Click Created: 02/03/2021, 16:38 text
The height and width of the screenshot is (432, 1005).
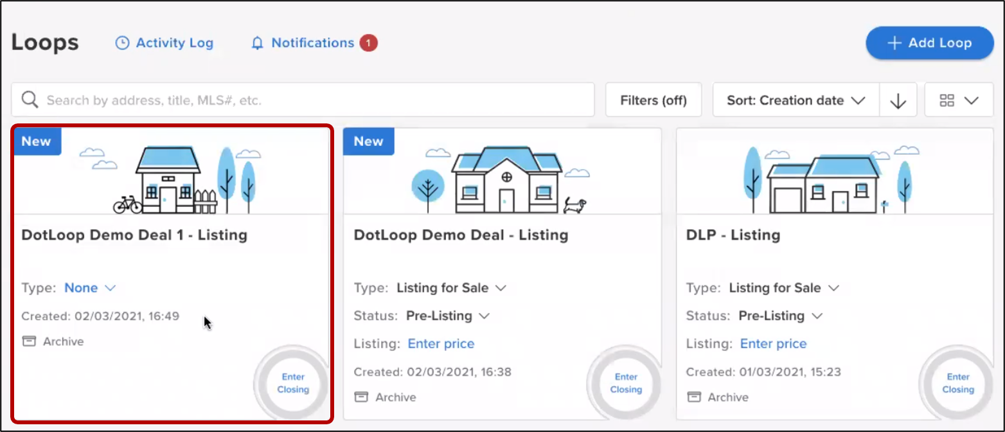pyautogui.click(x=432, y=372)
